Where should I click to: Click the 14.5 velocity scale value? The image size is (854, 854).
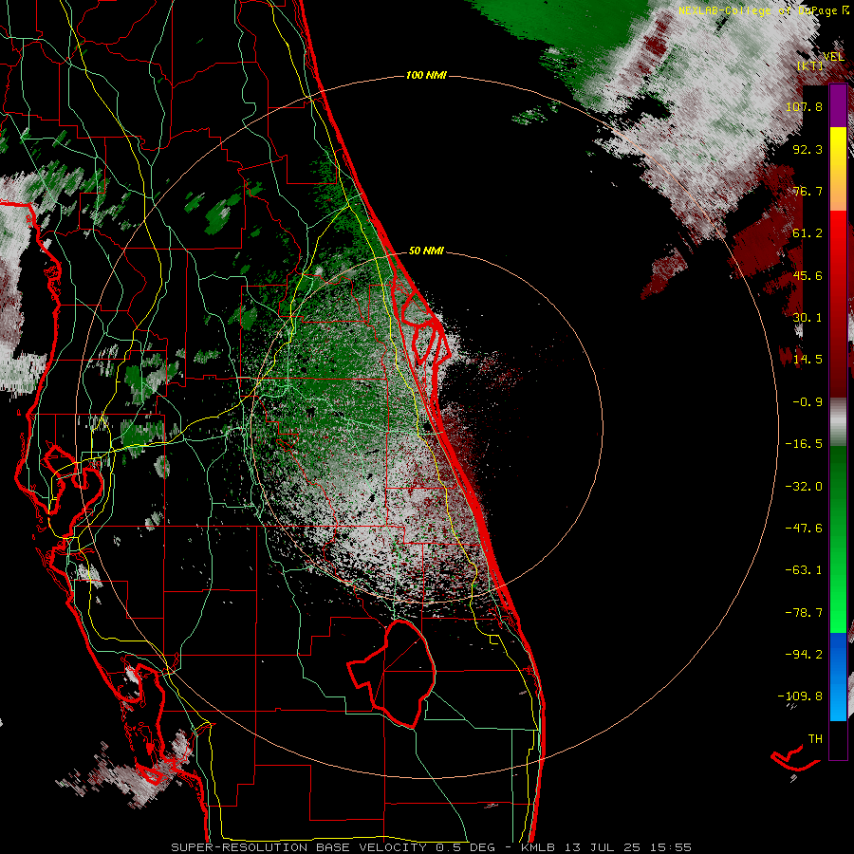pos(808,360)
